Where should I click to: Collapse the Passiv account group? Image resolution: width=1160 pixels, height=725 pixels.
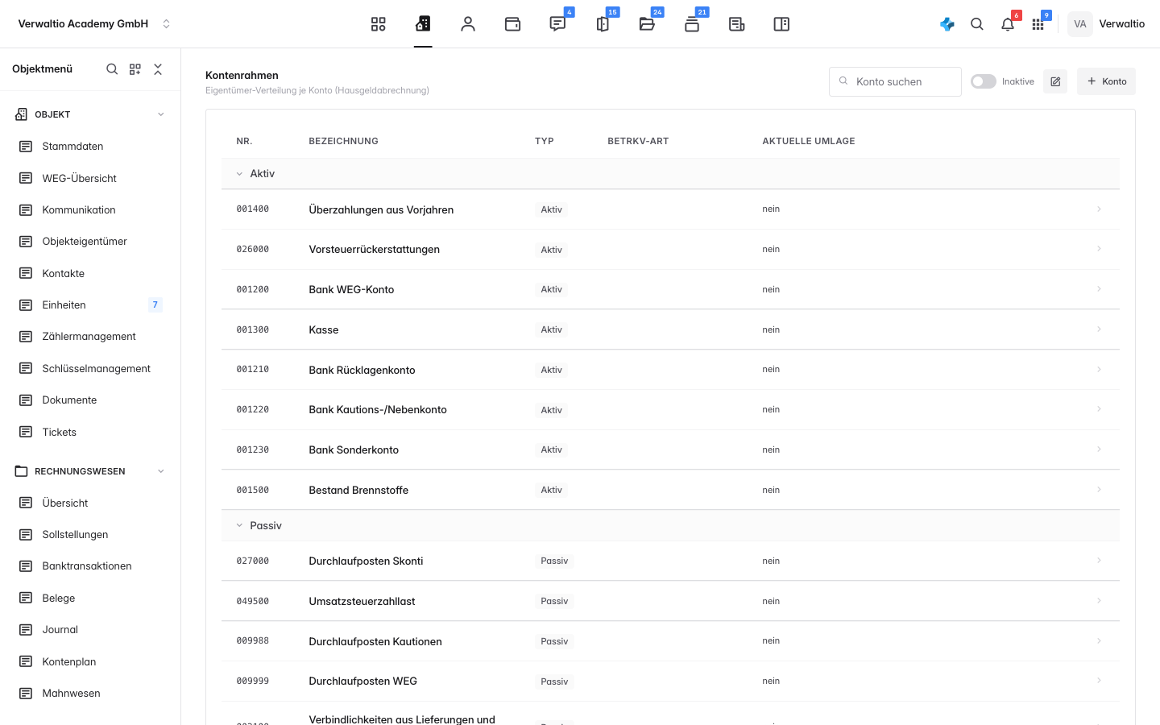[x=239, y=525]
